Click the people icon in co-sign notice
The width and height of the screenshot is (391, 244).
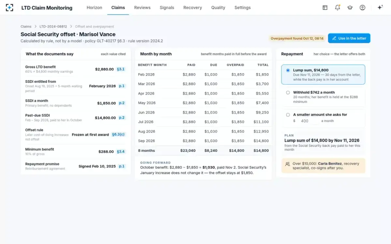[287, 164]
